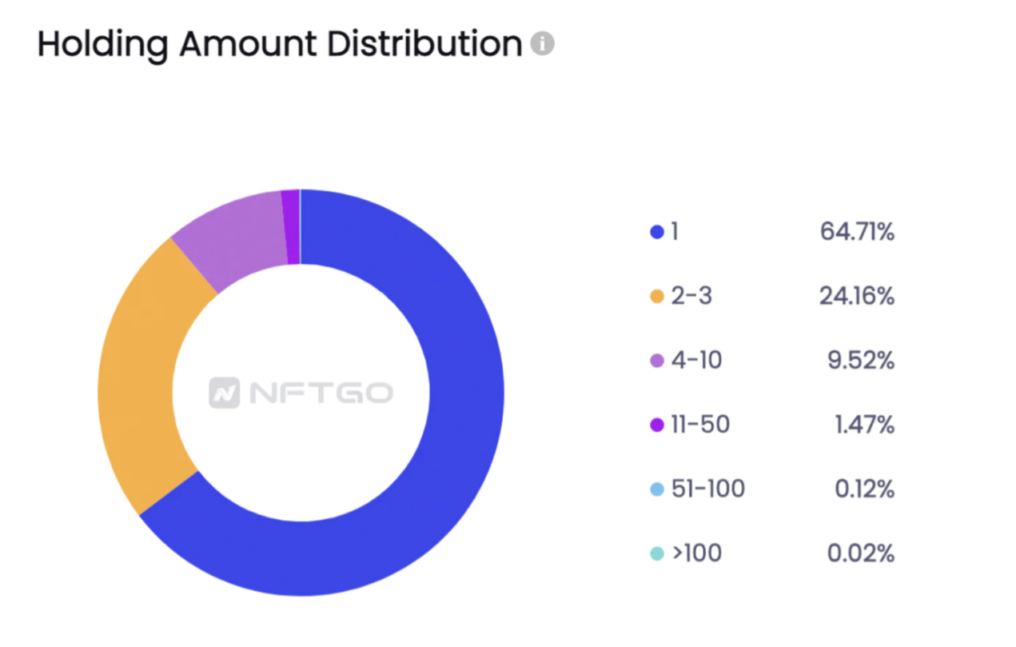This screenshot has width=1016, height=647.
Task: Click the blue legend dot for 1
Action: [x=657, y=233]
